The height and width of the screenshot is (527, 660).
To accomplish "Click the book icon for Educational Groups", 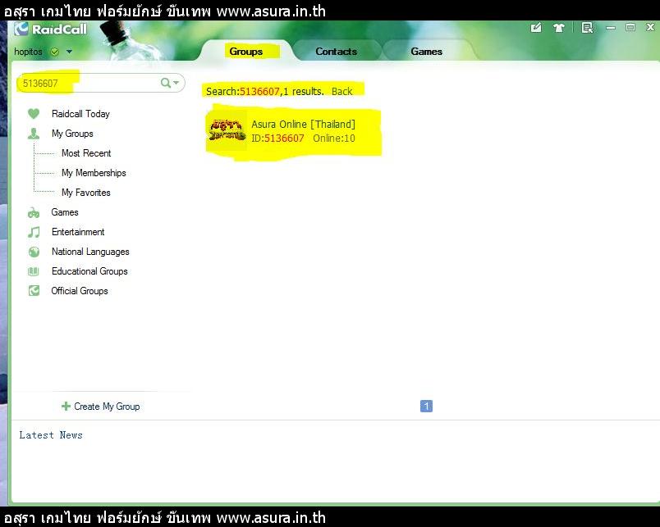I will coord(34,271).
